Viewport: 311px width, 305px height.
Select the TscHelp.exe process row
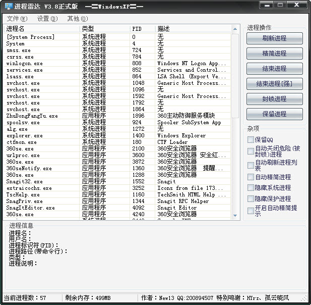pos(117,194)
